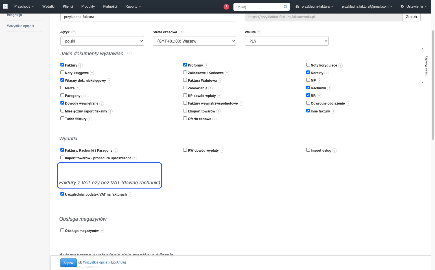
Task: Click the dashboard icon beside przykladna-faktura
Action: [297, 6]
